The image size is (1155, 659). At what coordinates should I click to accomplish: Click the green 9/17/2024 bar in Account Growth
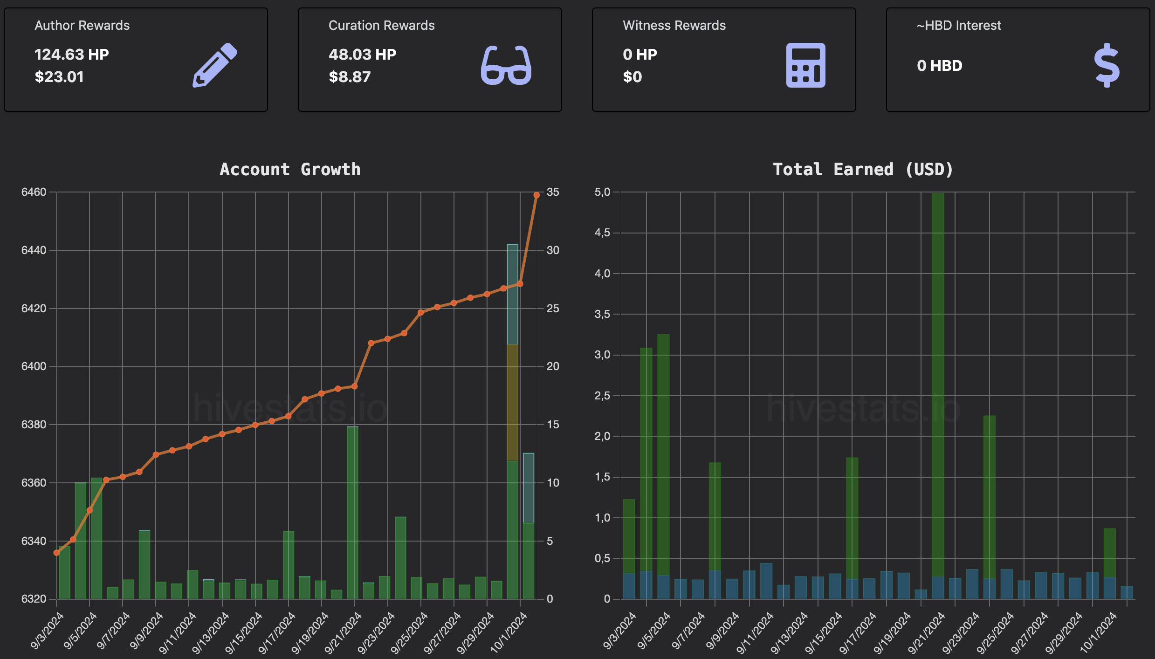click(289, 565)
